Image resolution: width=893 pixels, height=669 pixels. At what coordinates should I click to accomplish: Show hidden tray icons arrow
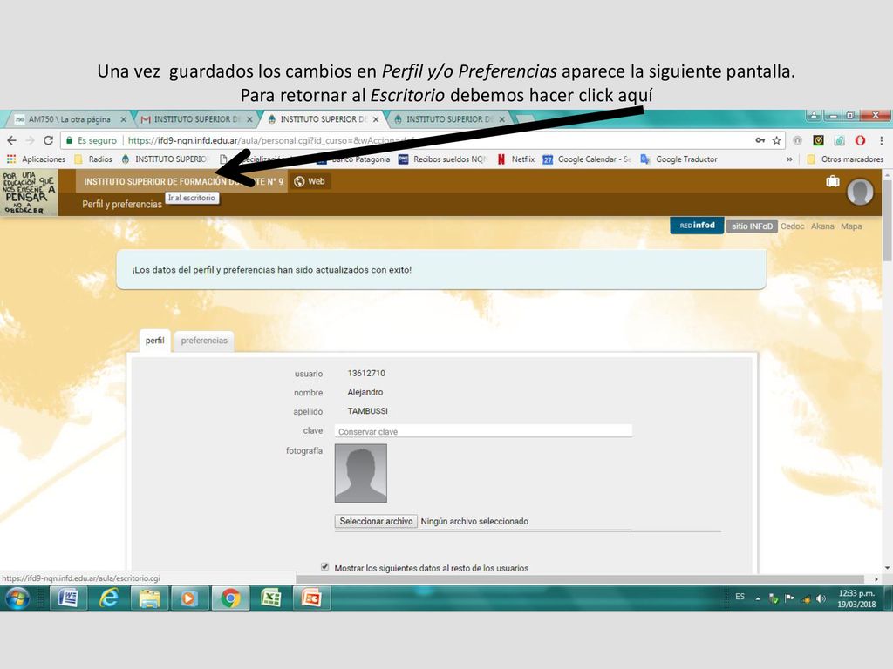[x=758, y=598]
